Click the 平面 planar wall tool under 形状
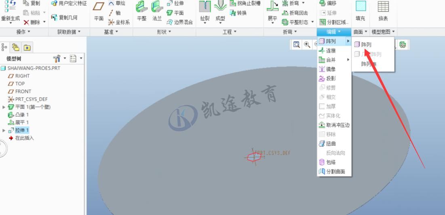 click(175, 13)
